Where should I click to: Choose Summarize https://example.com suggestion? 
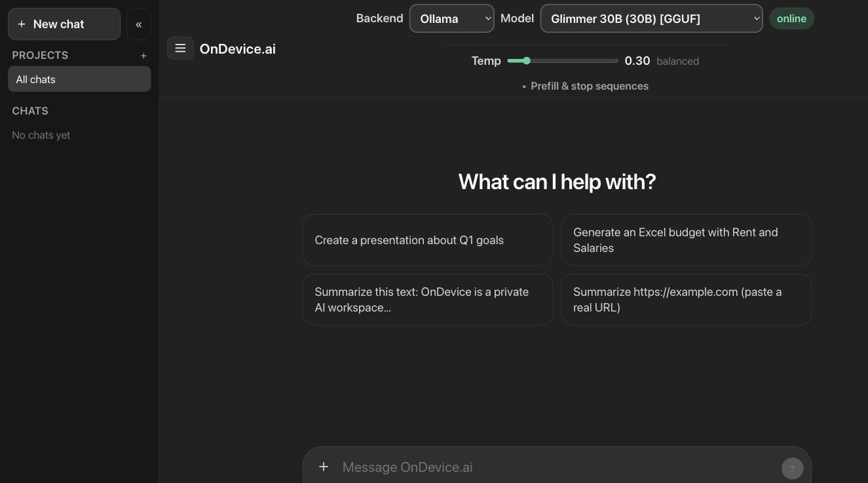[x=687, y=300]
